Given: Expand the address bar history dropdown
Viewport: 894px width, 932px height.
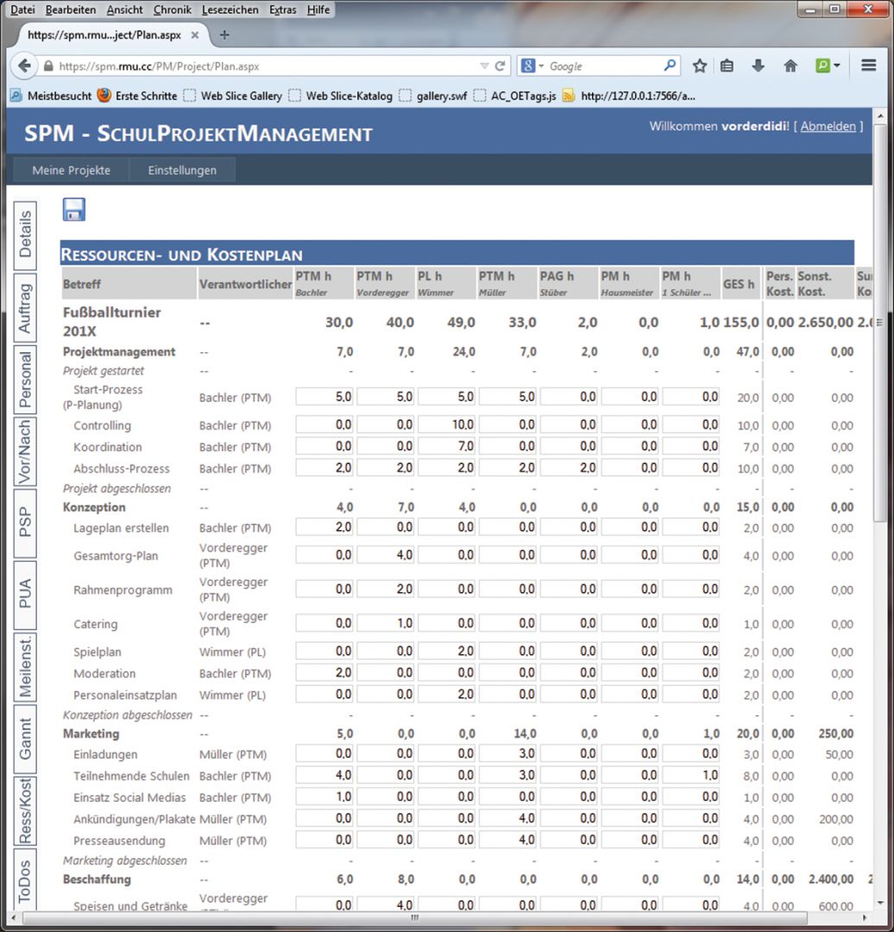Looking at the screenshot, I should (x=484, y=66).
